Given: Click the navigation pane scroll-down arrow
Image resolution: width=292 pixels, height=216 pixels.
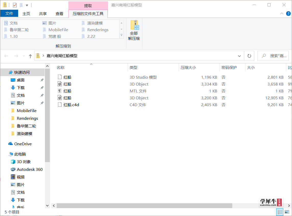Looking at the screenshot, I should click(47, 206).
